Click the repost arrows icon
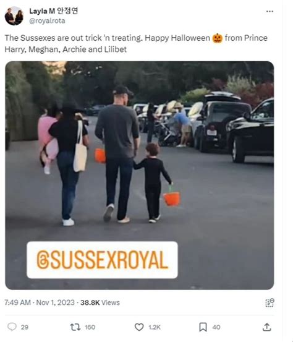Viewport: 293px width, 342px height. (x=75, y=327)
